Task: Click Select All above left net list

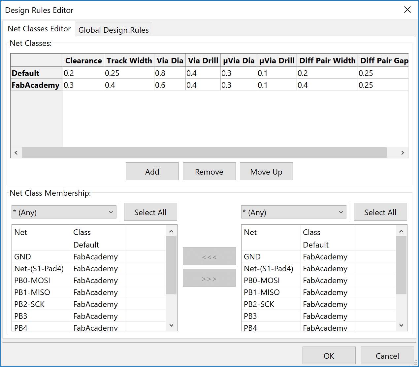Action: pos(150,212)
